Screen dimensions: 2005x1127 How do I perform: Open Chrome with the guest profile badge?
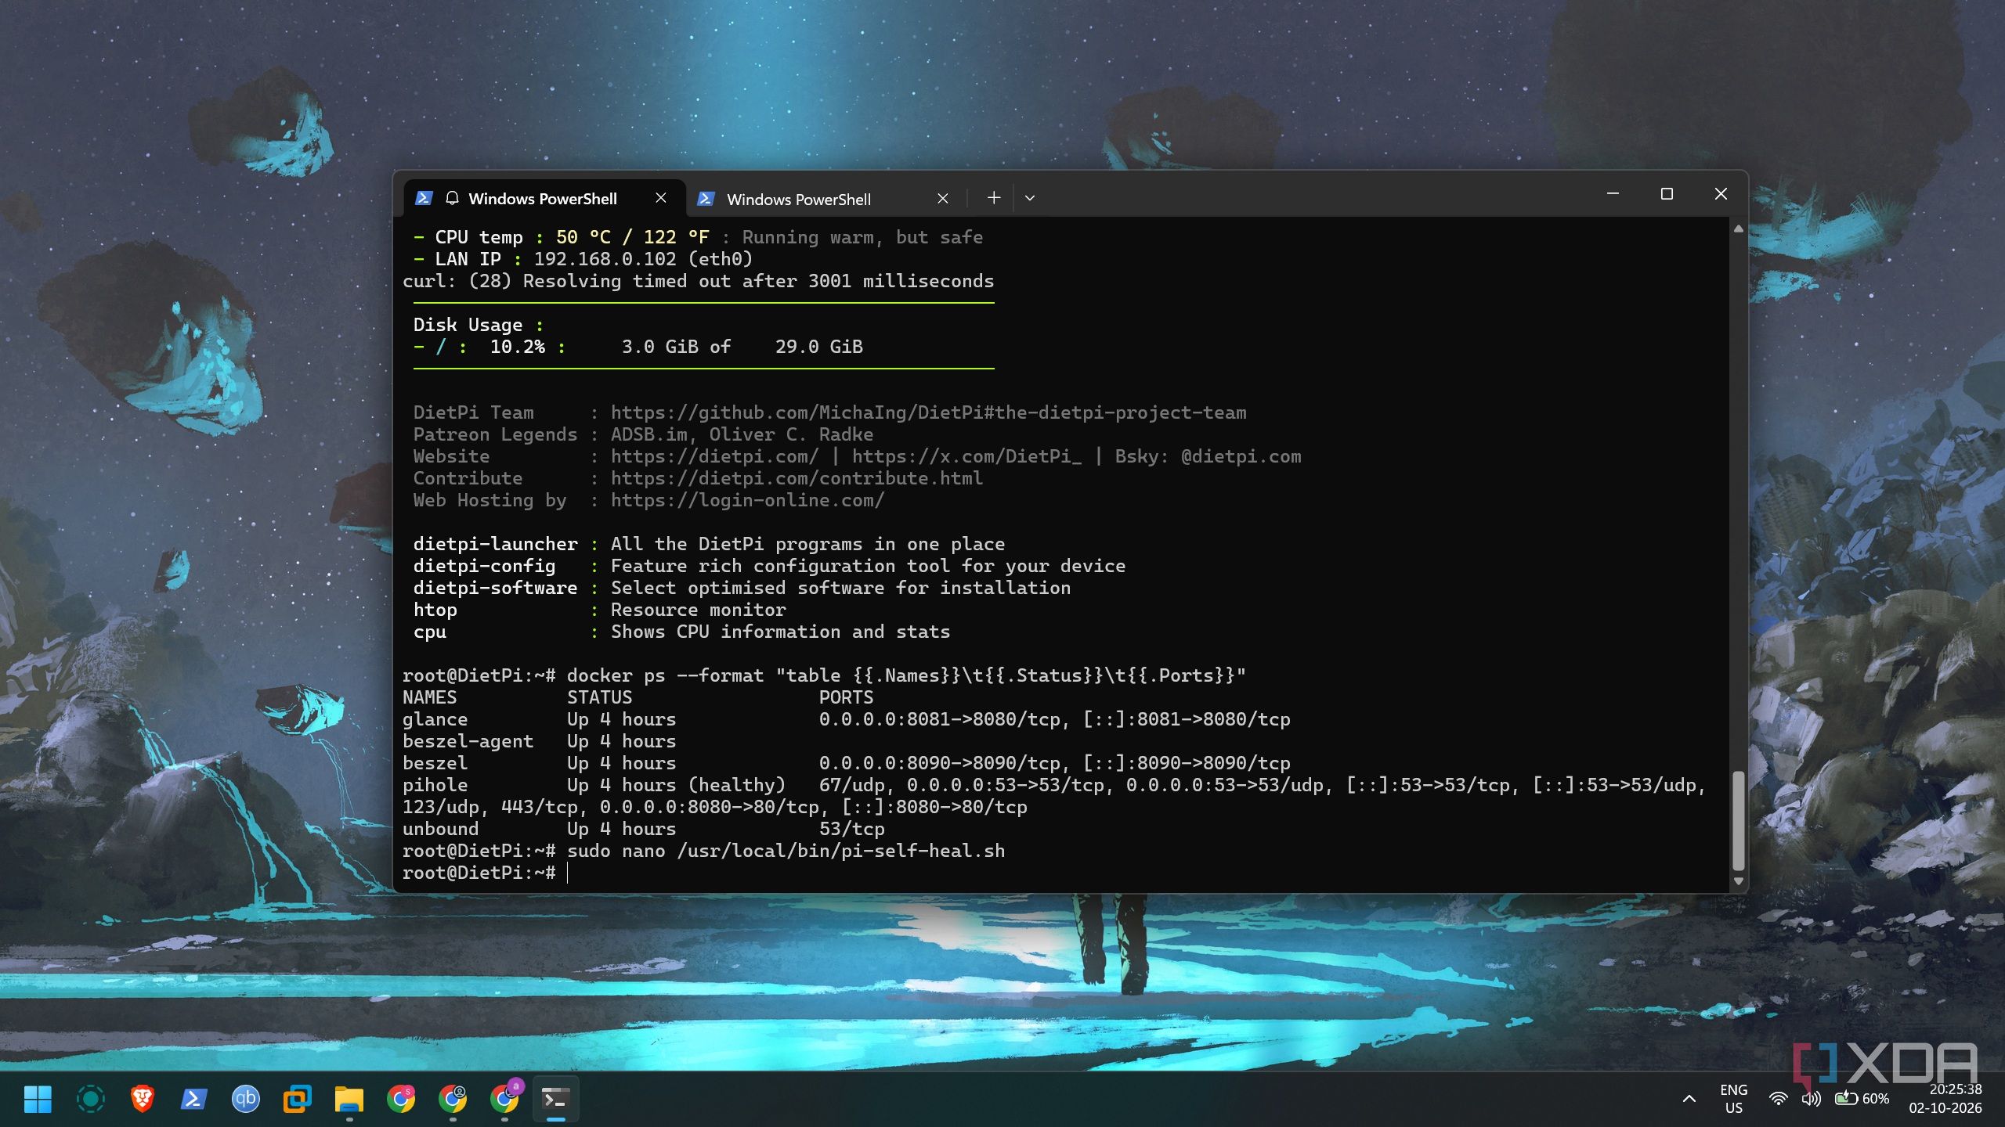click(x=453, y=1099)
